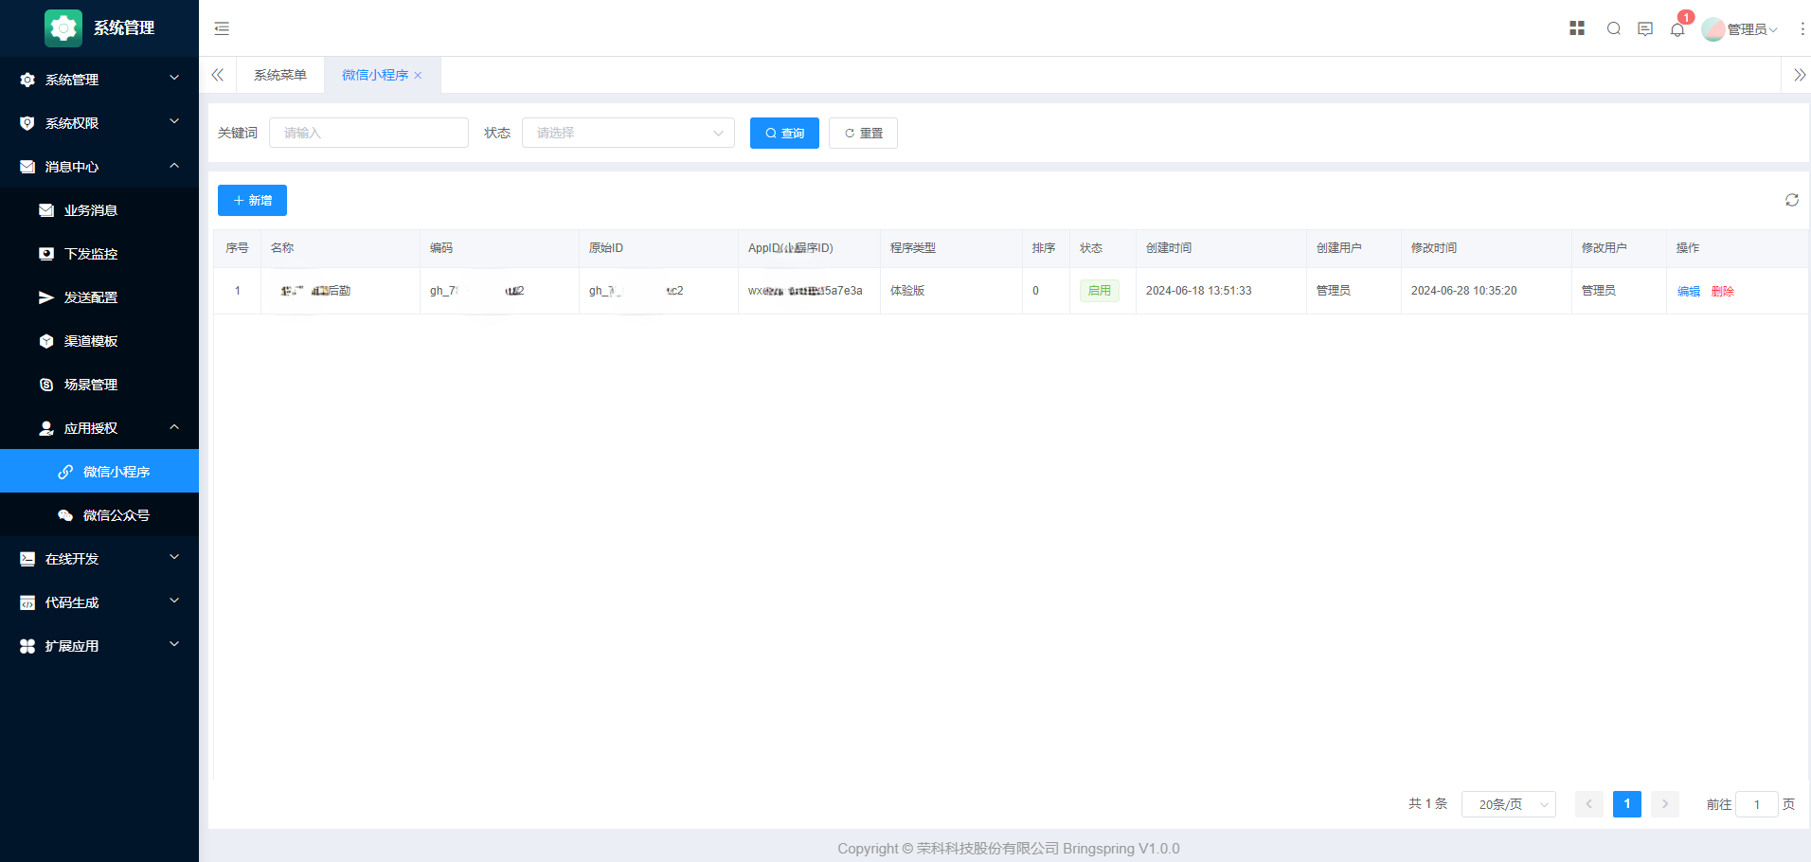This screenshot has height=862, width=1811.
Task: Click the 删除 link in the row
Action: [x=1723, y=292]
